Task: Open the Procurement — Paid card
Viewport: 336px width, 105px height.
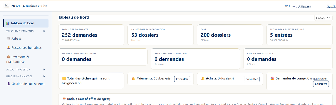Action: (288, 59)
